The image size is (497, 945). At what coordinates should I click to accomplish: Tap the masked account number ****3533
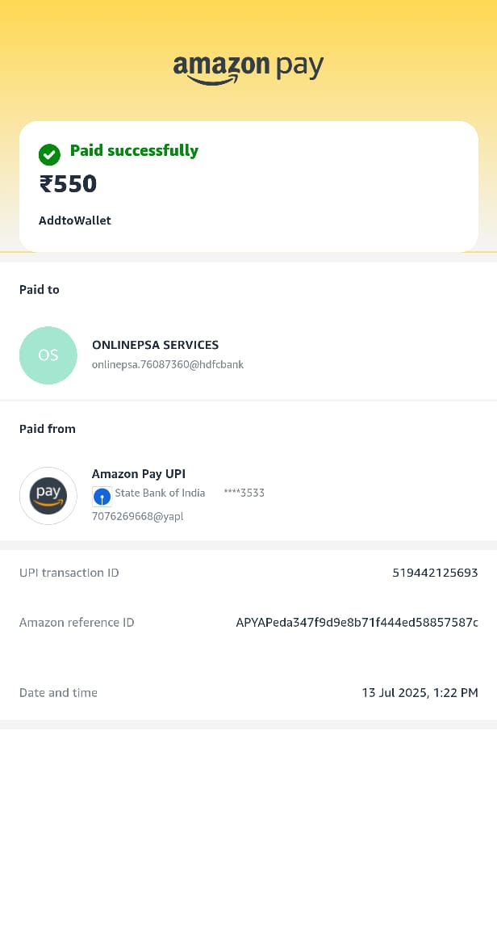click(x=244, y=493)
